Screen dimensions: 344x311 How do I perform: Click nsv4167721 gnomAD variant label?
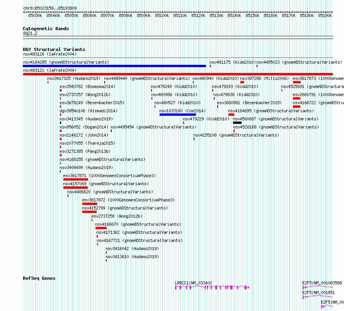click(x=140, y=240)
